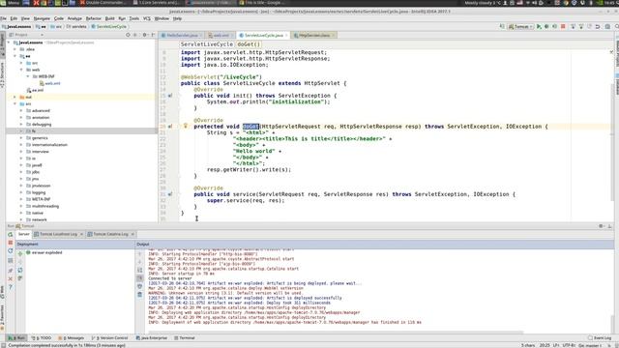619x348 pixels.
Task: Toggle the Favorites side tool button
Action: point(2,317)
